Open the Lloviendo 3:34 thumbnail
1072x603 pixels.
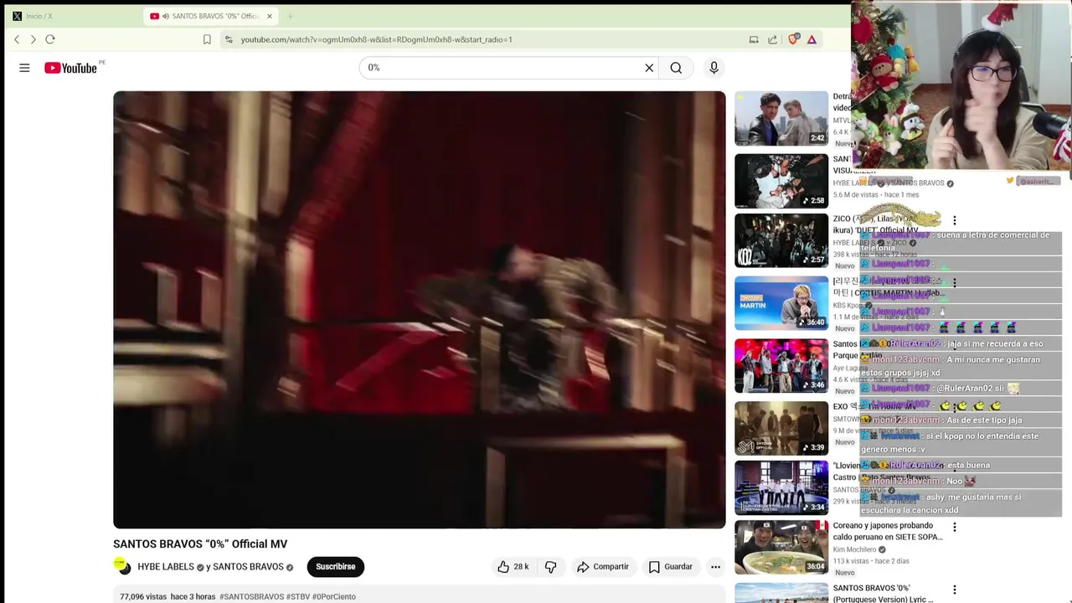click(781, 488)
